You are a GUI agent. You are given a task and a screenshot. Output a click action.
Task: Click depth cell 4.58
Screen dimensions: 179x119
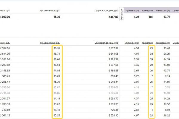(136, 48)
